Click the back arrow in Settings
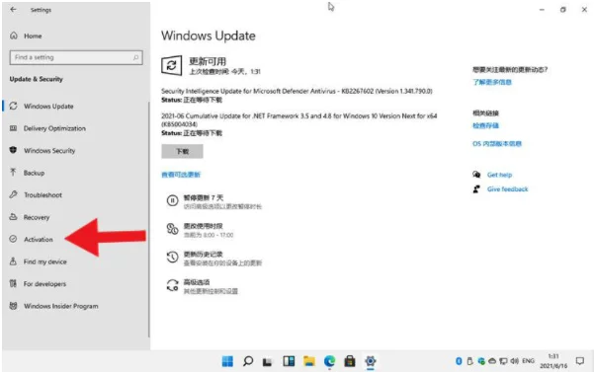The height and width of the screenshot is (372, 594). pos(13,10)
